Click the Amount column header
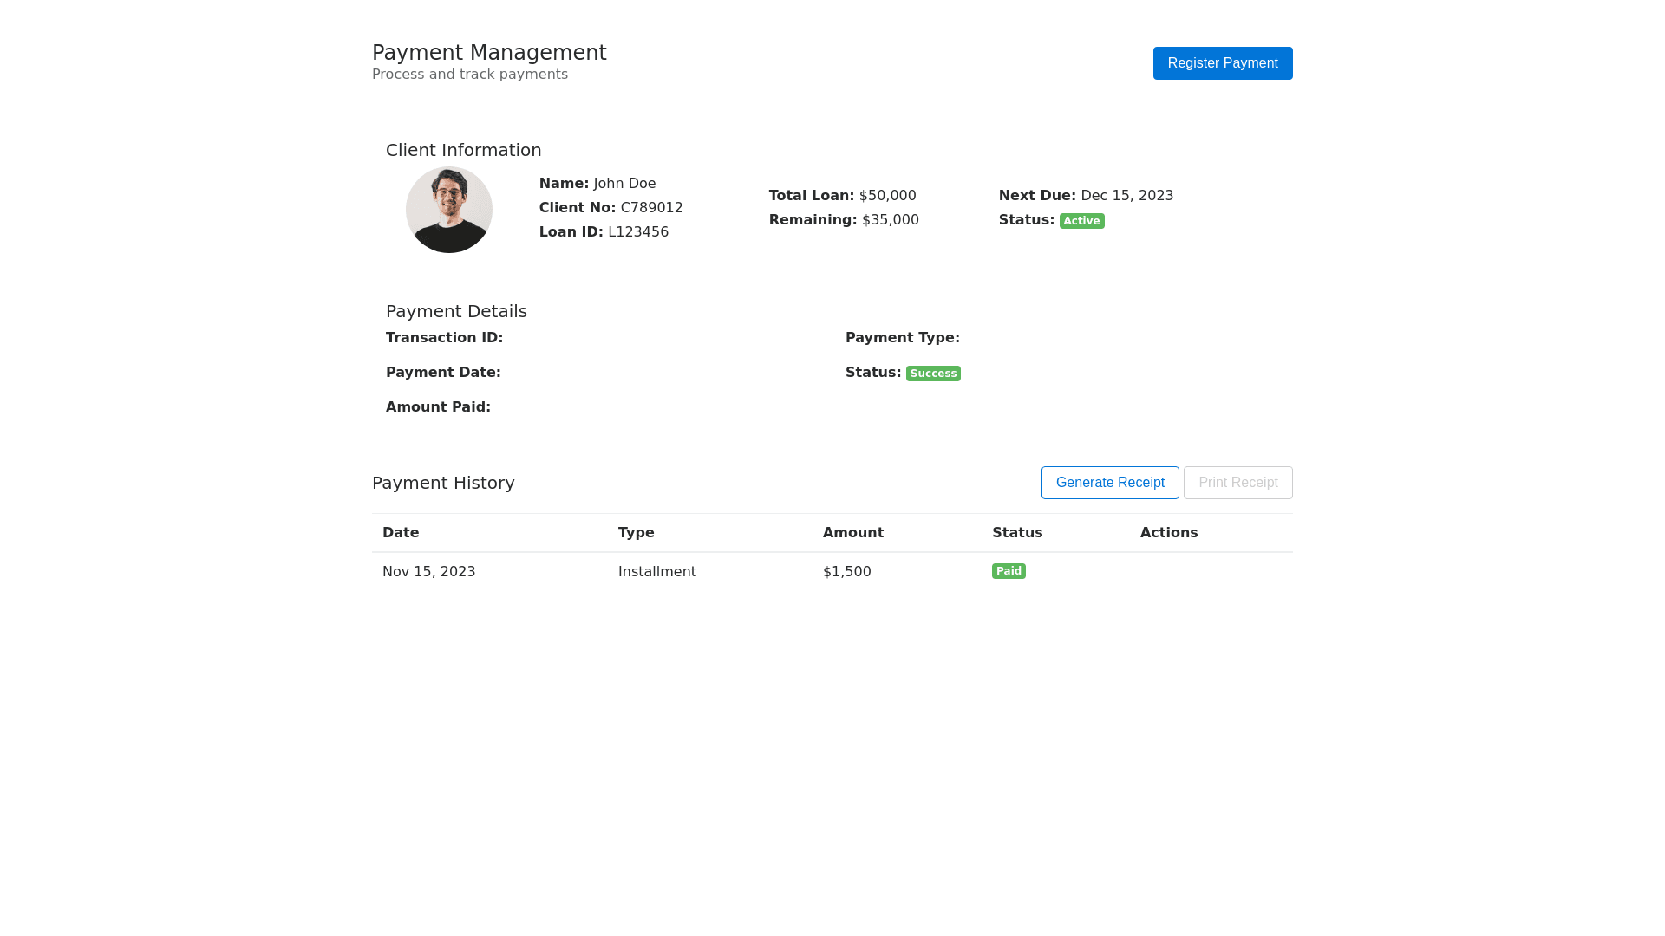Viewport: 1665px width, 936px height. 852,533
